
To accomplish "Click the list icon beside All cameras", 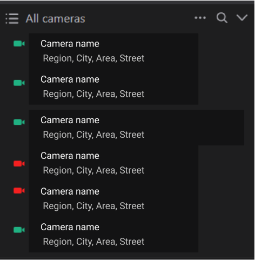I will (x=12, y=18).
